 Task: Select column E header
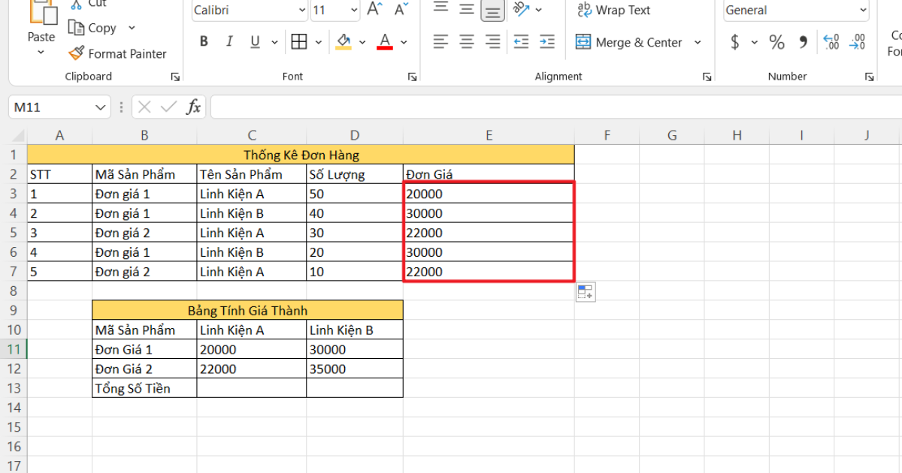(x=489, y=135)
